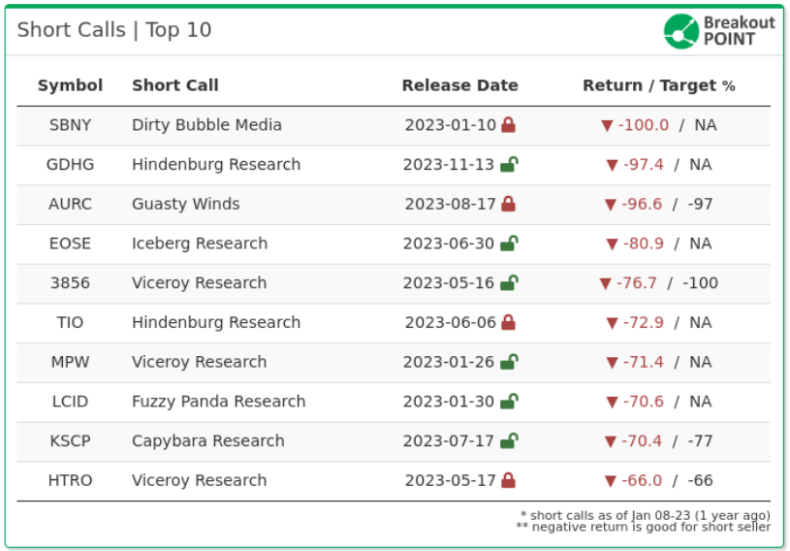Click the red lock icon for AURC
Image resolution: width=790 pixels, height=551 pixels.
click(508, 204)
